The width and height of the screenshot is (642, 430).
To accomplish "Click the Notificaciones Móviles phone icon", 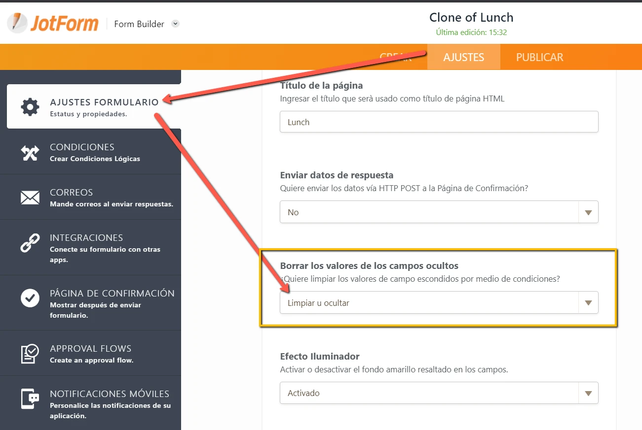I will (x=30, y=398).
